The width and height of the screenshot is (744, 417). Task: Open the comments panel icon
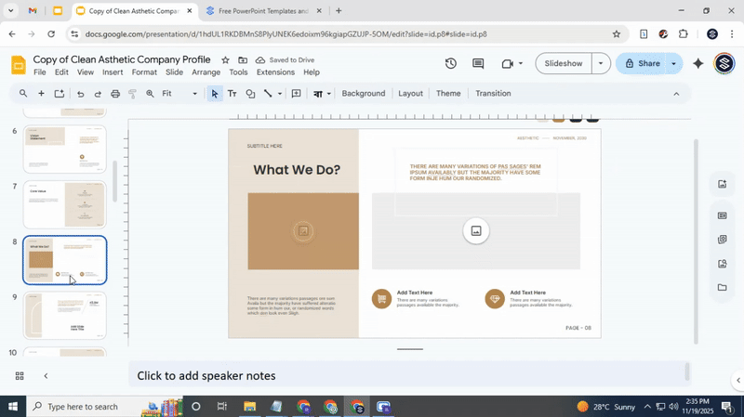pyautogui.click(x=478, y=64)
